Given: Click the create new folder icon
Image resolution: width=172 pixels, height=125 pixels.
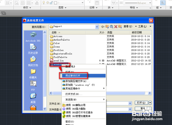Looking at the screenshot, I should pos(120,27).
